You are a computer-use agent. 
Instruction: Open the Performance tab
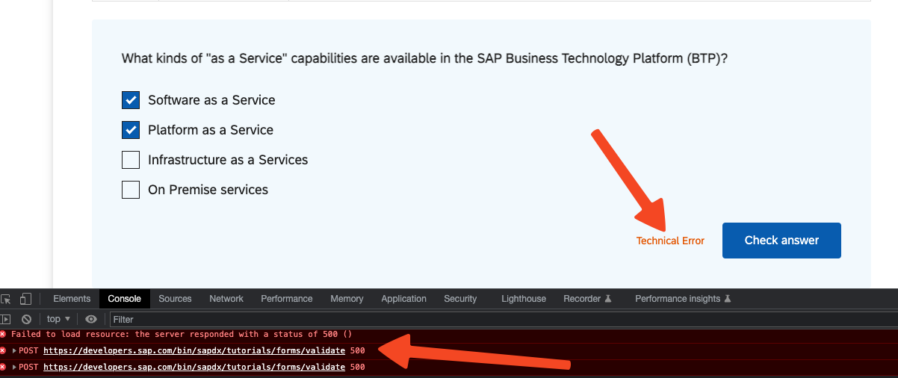point(286,299)
